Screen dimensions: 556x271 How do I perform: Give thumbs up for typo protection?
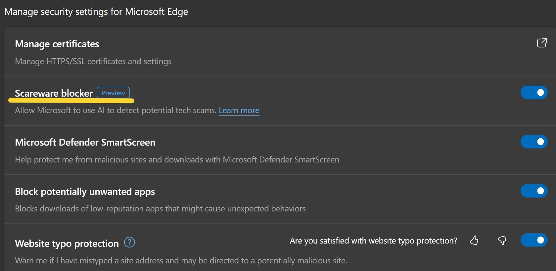pyautogui.click(x=474, y=240)
